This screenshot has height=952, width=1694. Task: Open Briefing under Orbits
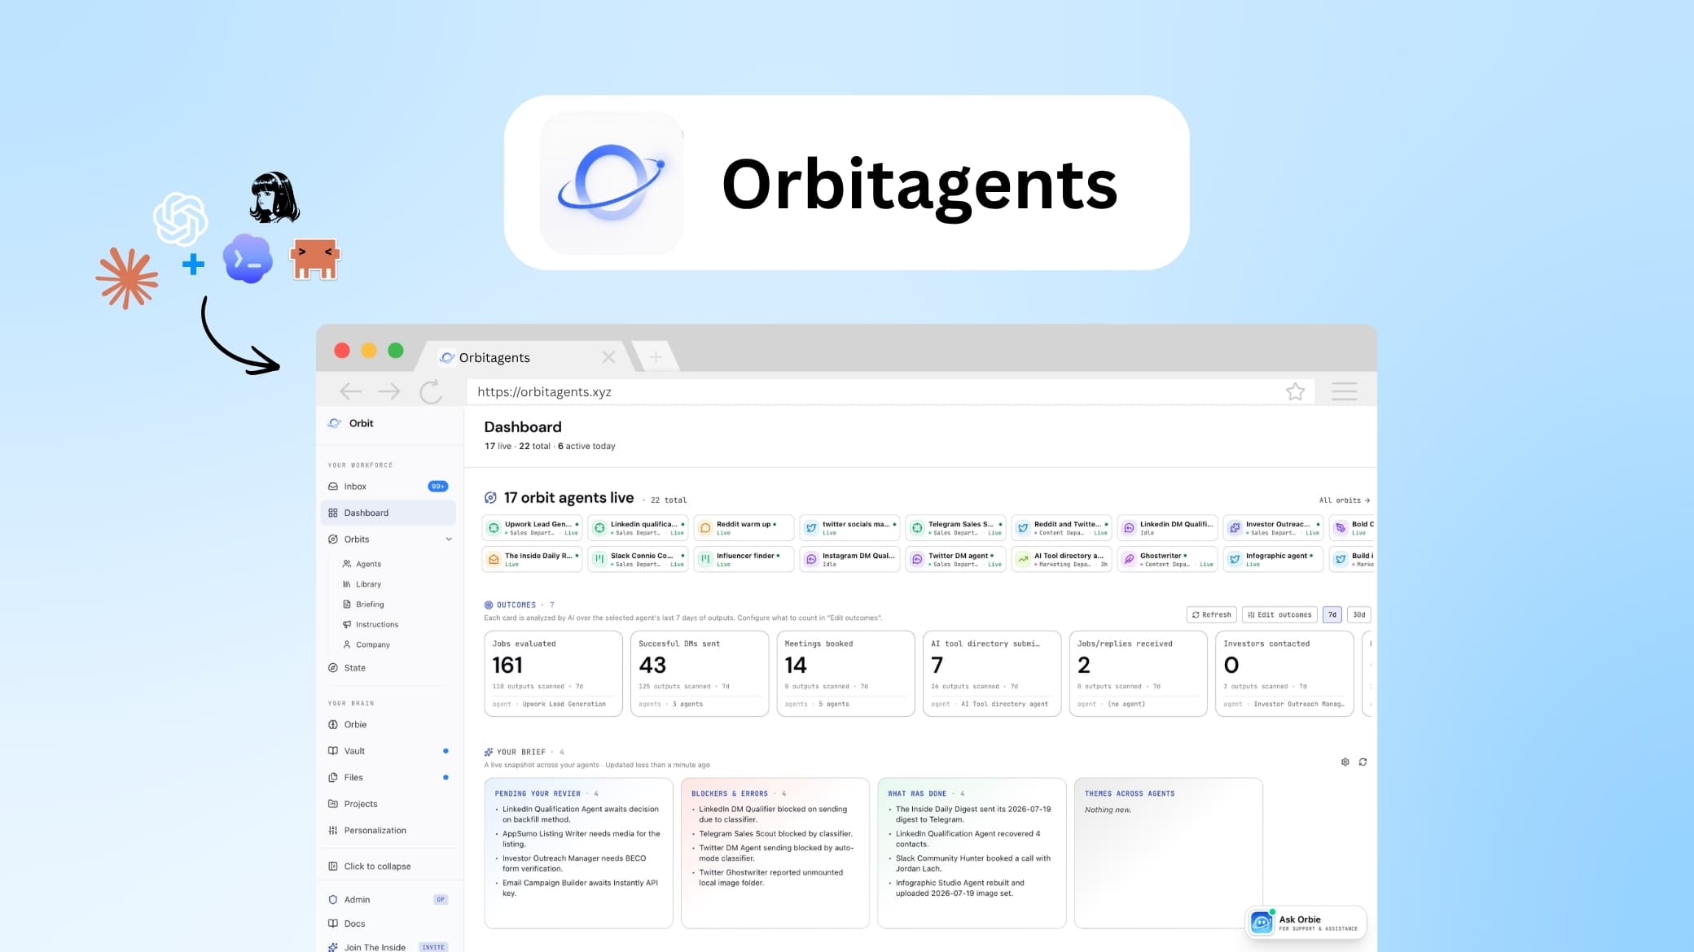(370, 605)
